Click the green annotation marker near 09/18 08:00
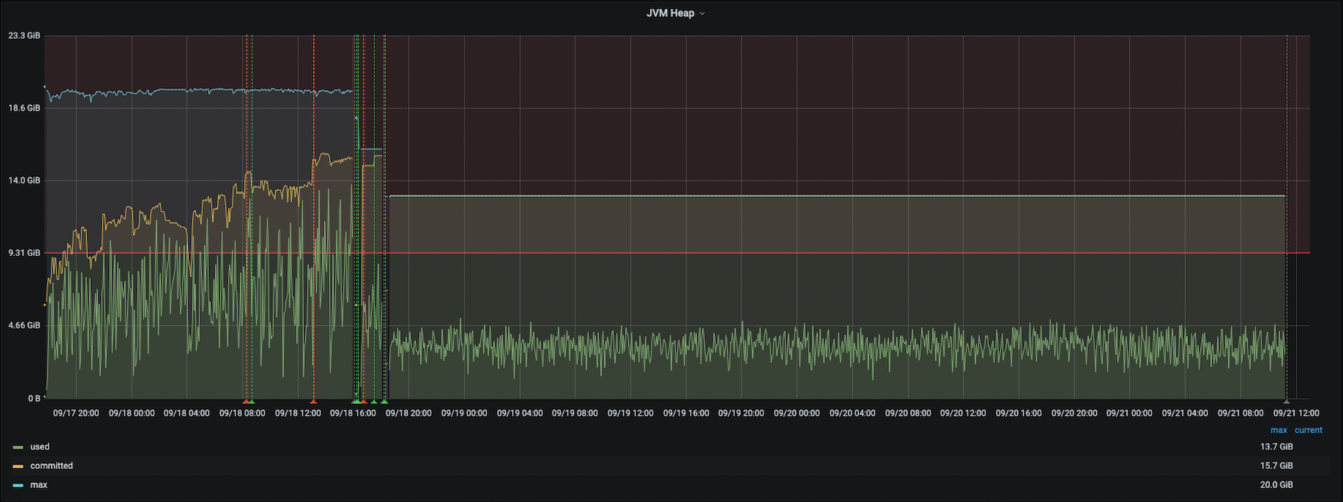 (x=252, y=402)
